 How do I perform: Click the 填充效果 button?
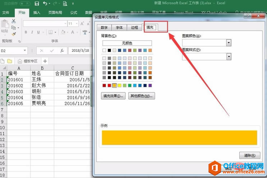(x=113, y=96)
